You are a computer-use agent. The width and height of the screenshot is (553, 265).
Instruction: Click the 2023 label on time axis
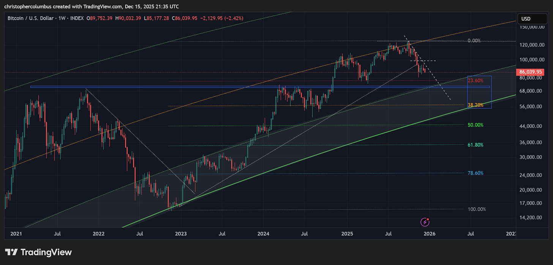[181, 234]
